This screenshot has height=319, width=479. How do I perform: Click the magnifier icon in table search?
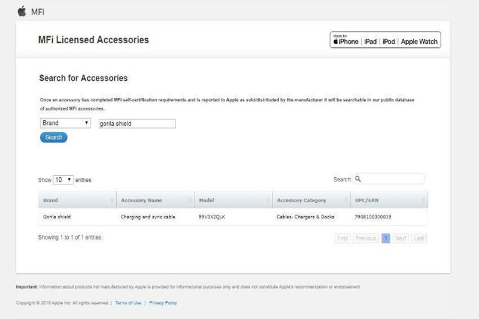357,179
